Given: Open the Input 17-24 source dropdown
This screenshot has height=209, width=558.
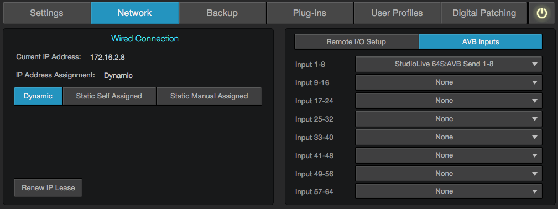Looking at the screenshot, I should click(449, 101).
